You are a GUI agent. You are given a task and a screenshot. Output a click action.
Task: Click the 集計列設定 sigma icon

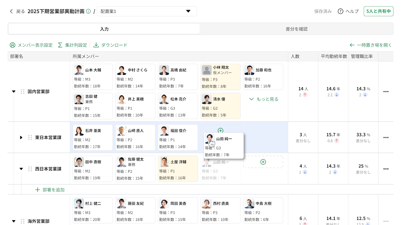pyautogui.click(x=59, y=45)
